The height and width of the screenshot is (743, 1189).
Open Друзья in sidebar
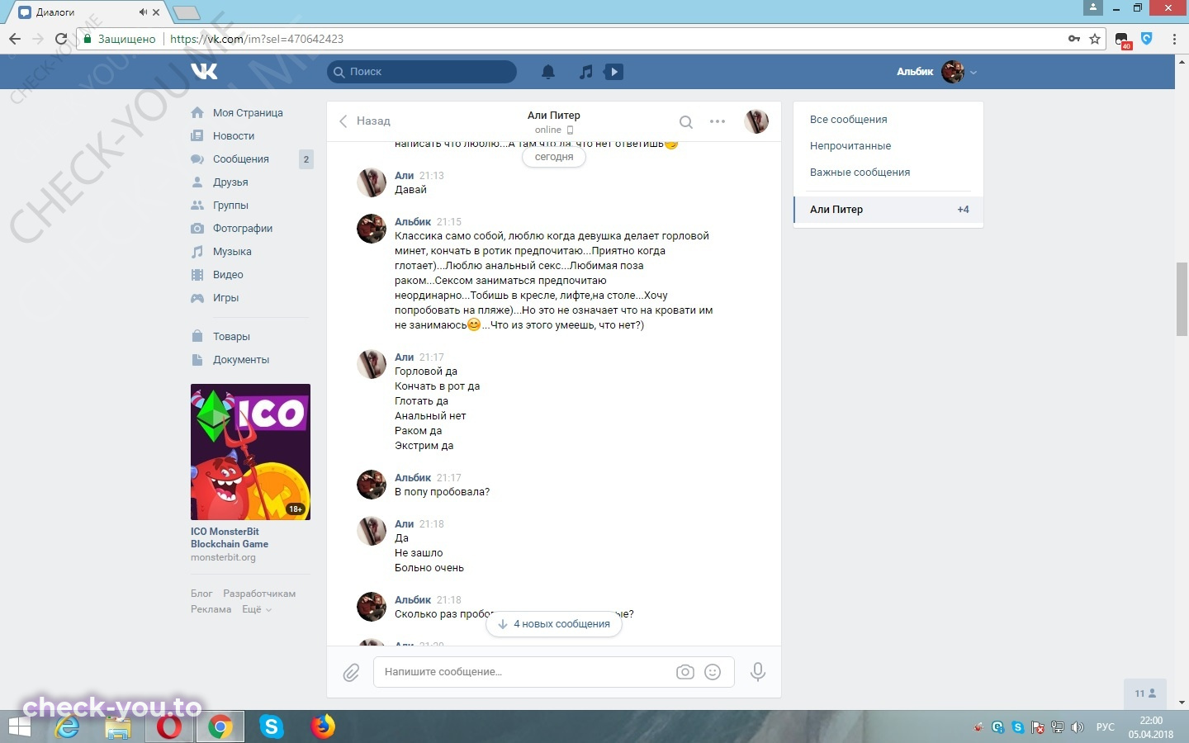[230, 182]
